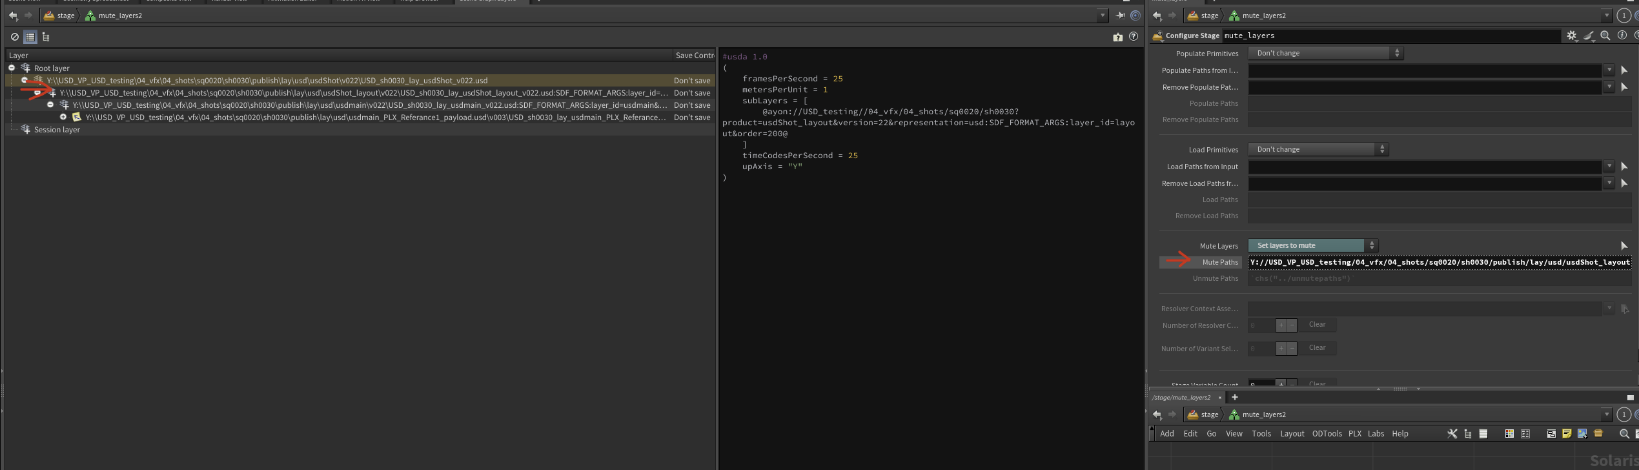Click the snapshot camera icon in layers panel
The image size is (1639, 470).
pos(1117,37)
